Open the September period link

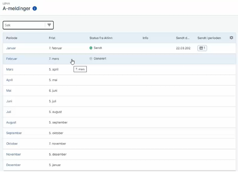(x=14, y=133)
